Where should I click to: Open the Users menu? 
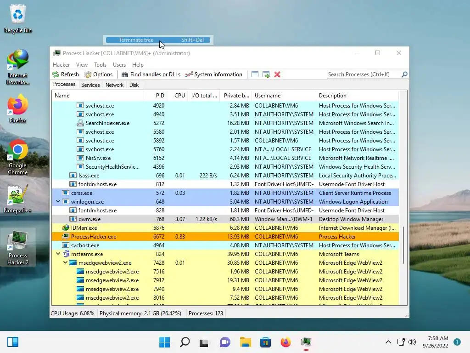(119, 65)
